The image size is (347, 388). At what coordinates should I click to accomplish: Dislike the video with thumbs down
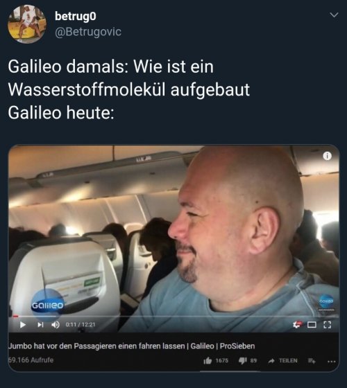(243, 361)
